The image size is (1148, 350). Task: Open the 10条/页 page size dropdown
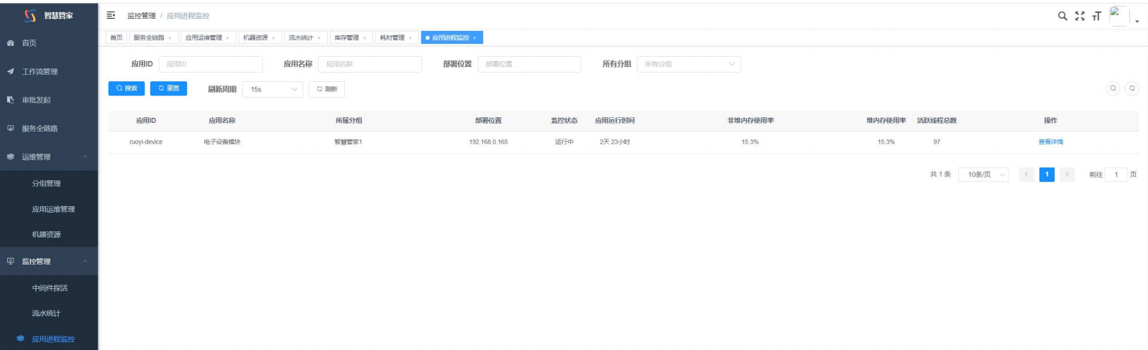pyautogui.click(x=983, y=175)
